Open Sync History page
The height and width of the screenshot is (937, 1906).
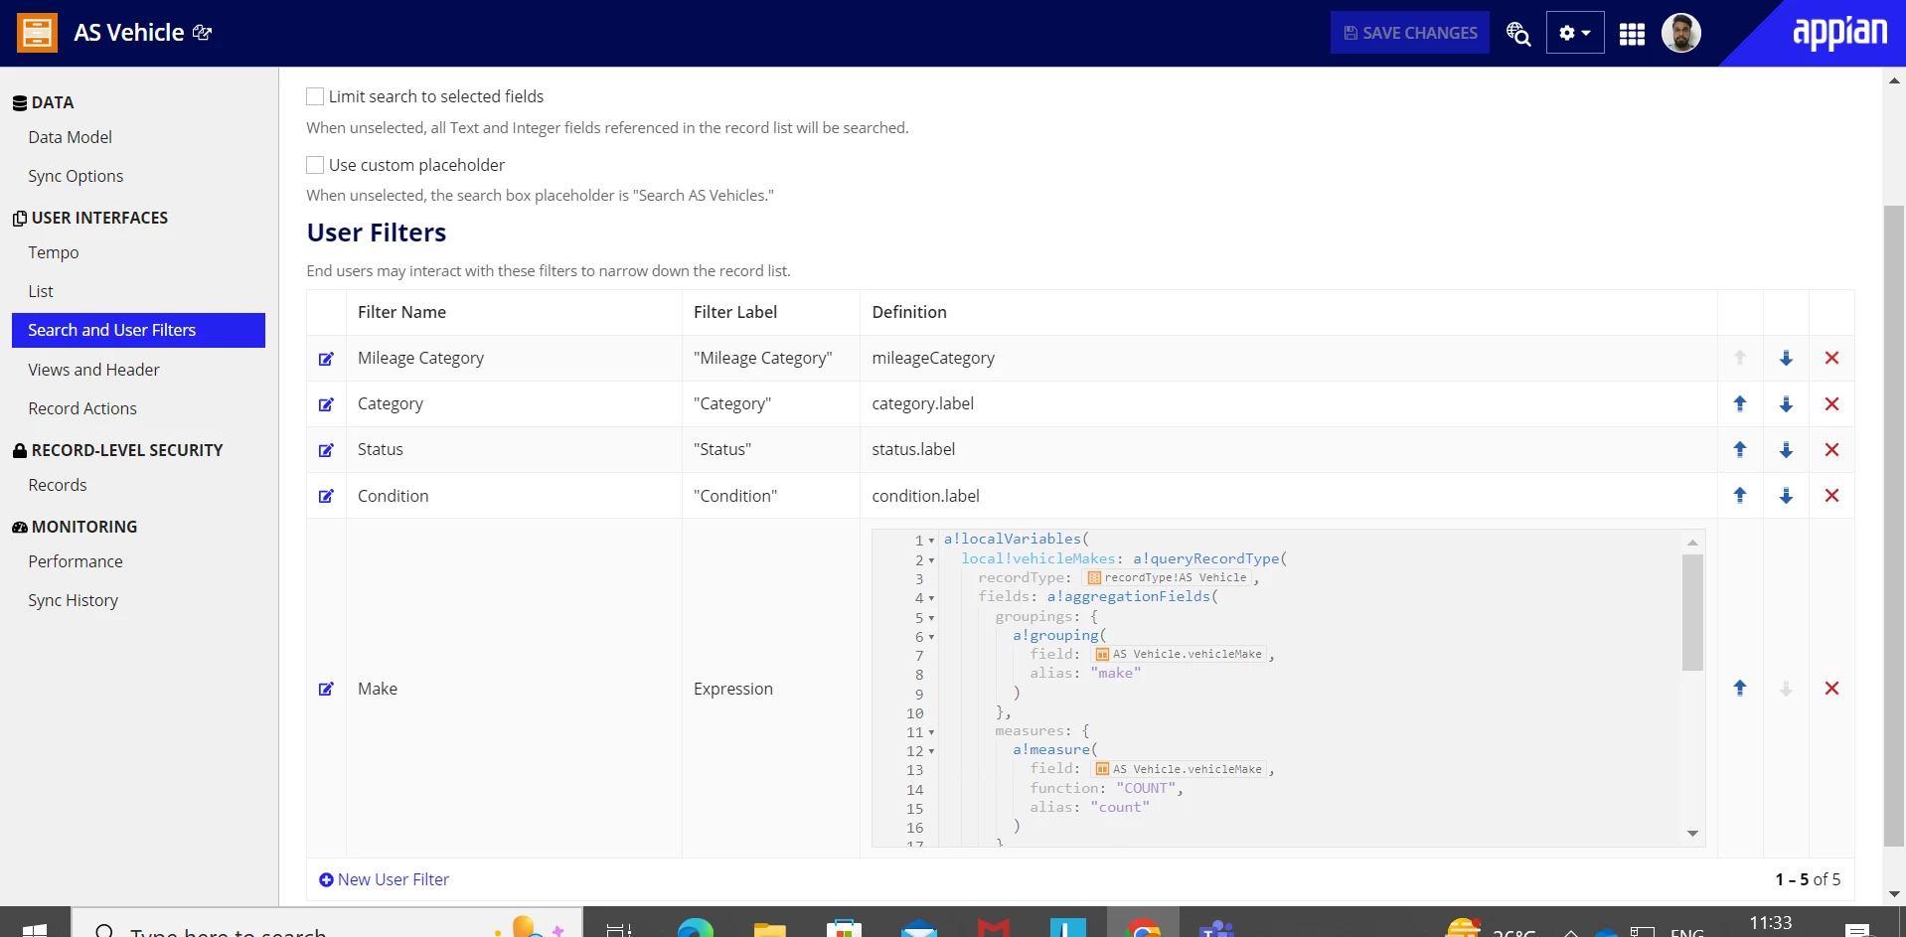73,600
